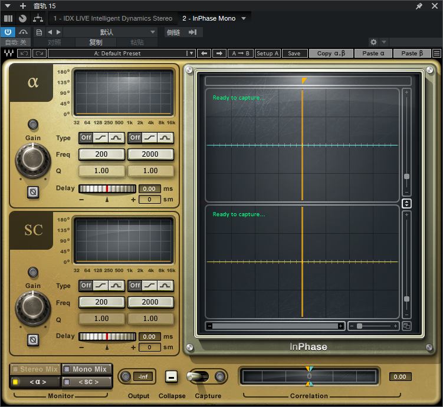
Task: Set α first filter Type to Off
Action: (86, 138)
